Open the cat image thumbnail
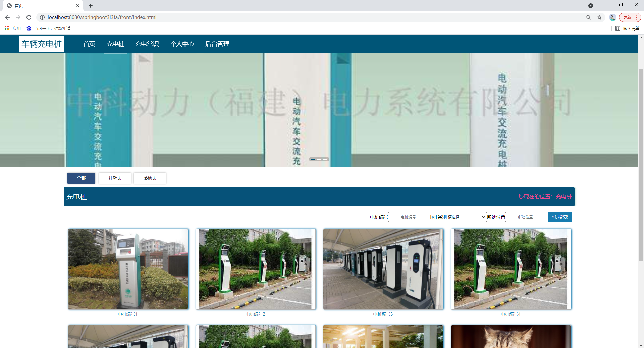The height and width of the screenshot is (348, 644). pos(511,336)
